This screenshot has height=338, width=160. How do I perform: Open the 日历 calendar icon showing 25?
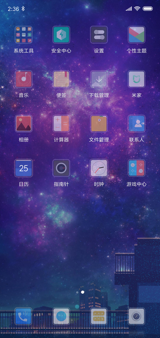tap(24, 168)
